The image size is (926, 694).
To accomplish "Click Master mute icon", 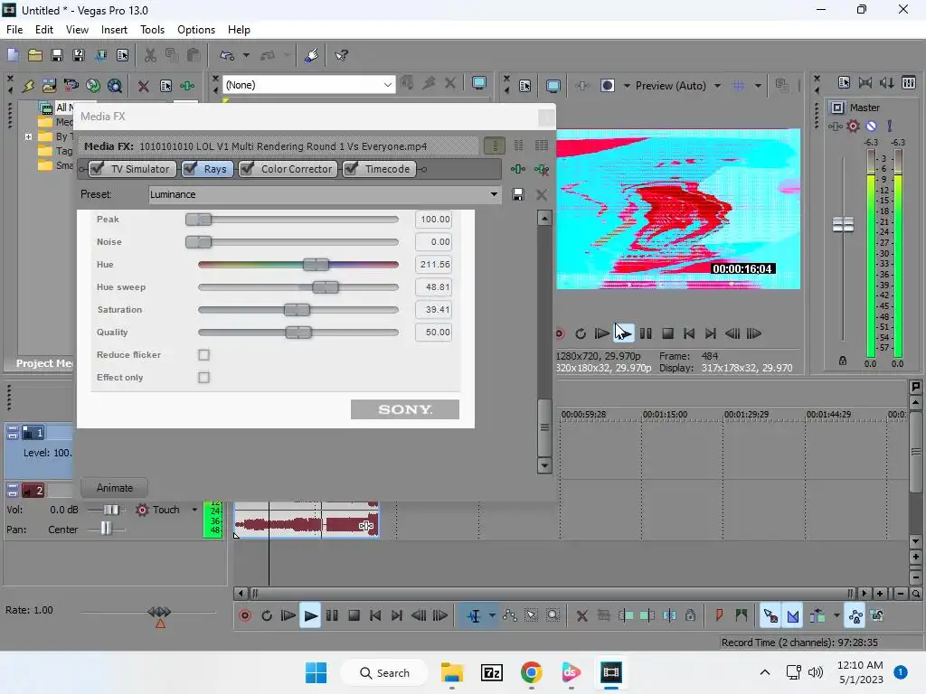I will pyautogui.click(x=871, y=126).
